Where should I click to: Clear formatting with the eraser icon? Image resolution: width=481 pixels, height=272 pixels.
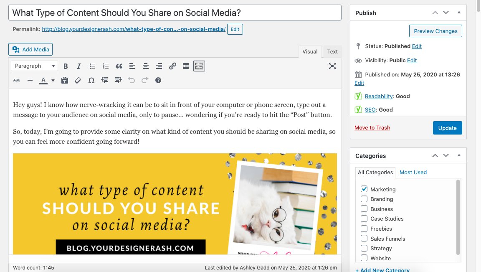pyautogui.click(x=78, y=81)
